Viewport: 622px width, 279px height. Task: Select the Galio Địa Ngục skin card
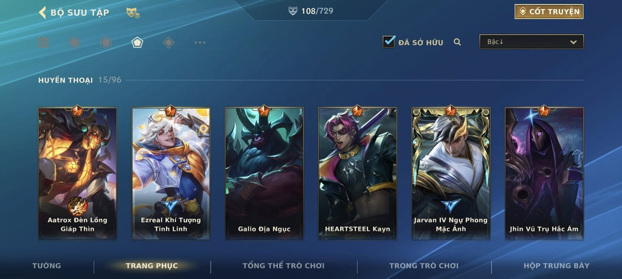pyautogui.click(x=264, y=173)
